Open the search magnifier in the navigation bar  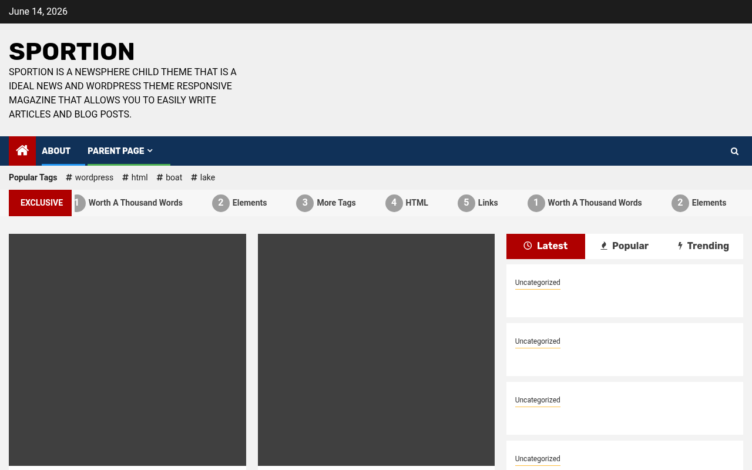coord(734,152)
